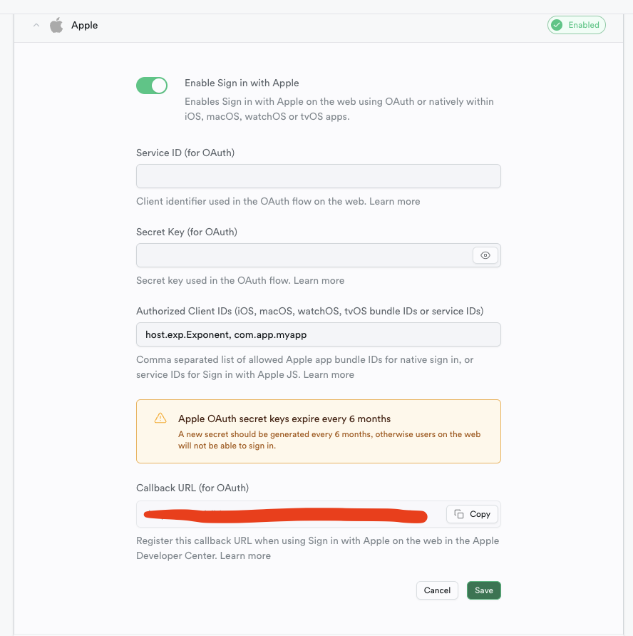Click the redacted Callback URL field

pyautogui.click(x=285, y=515)
